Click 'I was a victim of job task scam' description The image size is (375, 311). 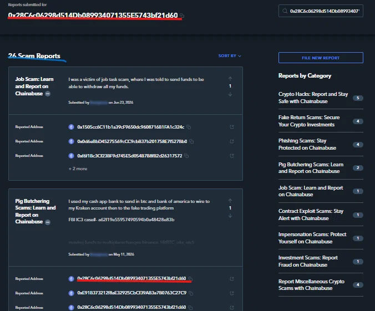(x=136, y=83)
